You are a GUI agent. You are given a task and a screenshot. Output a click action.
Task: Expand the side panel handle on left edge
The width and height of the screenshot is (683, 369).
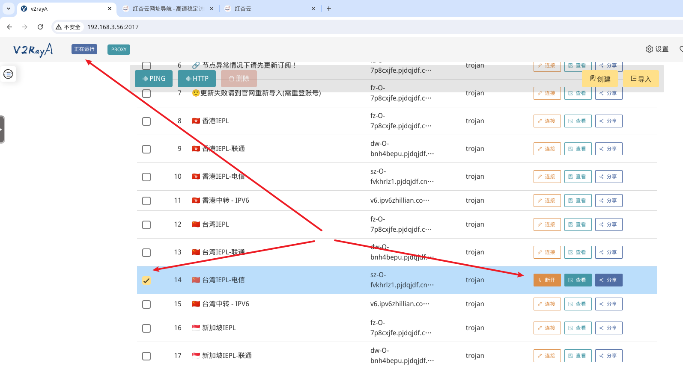tap(2, 129)
